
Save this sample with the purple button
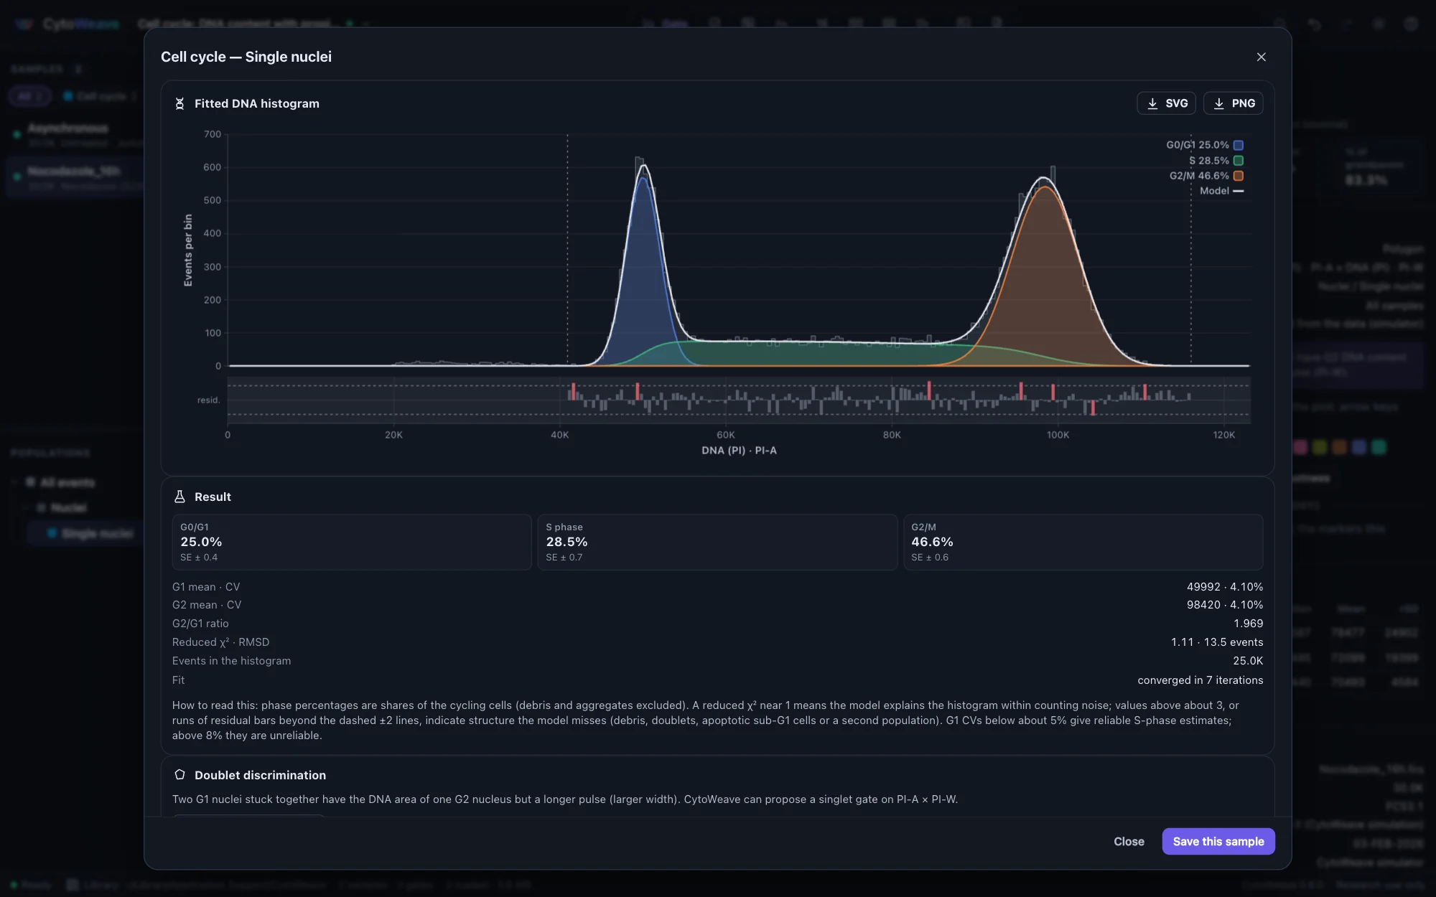[1218, 841]
